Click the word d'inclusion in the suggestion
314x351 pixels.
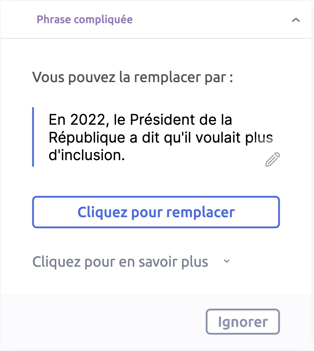(87, 155)
